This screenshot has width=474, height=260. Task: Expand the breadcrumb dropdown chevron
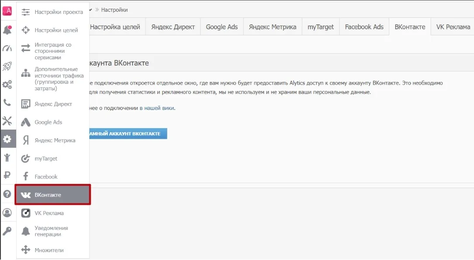[90, 10]
